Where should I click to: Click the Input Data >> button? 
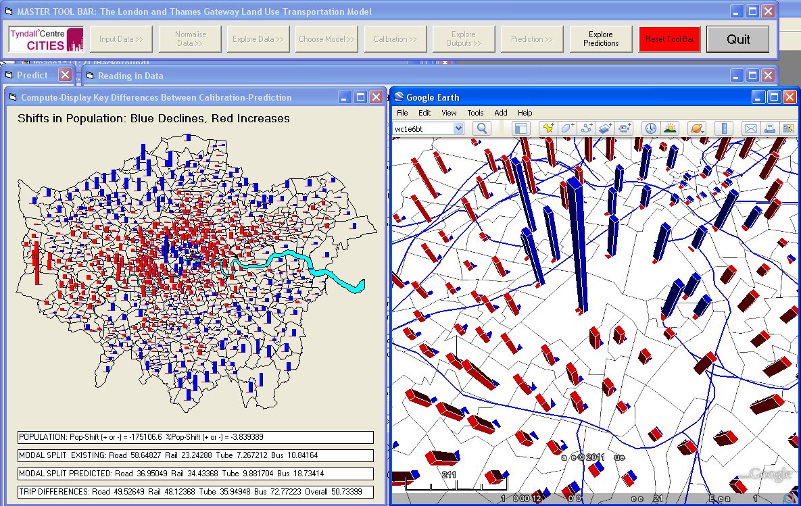click(121, 39)
